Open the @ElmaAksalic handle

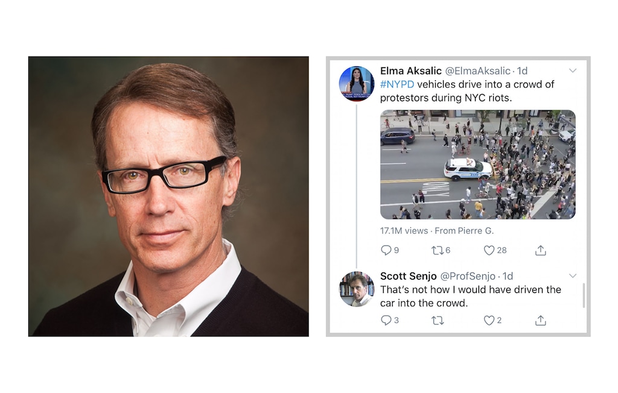click(x=477, y=71)
